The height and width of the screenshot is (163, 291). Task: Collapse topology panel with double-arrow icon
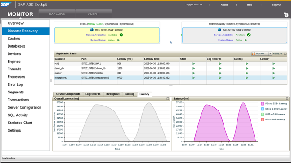[x=171, y=42]
